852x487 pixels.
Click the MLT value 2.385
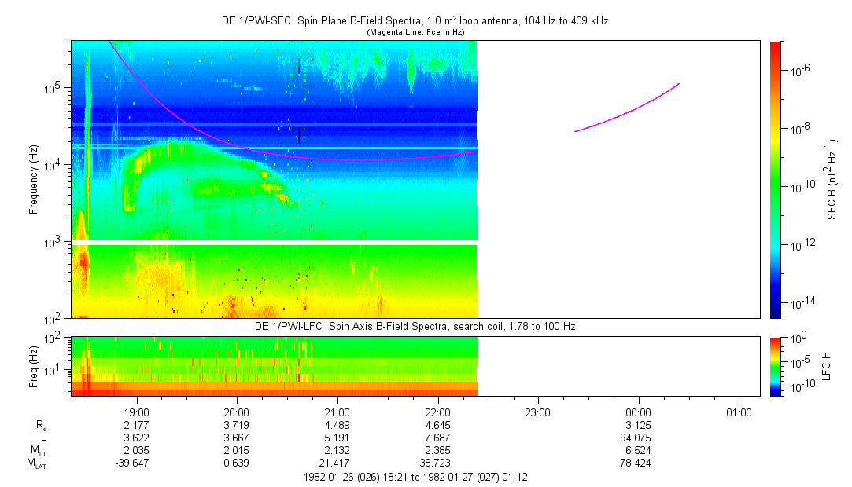[438, 451]
